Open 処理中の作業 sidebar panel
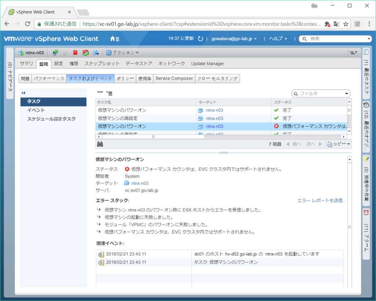 (x=366, y=180)
